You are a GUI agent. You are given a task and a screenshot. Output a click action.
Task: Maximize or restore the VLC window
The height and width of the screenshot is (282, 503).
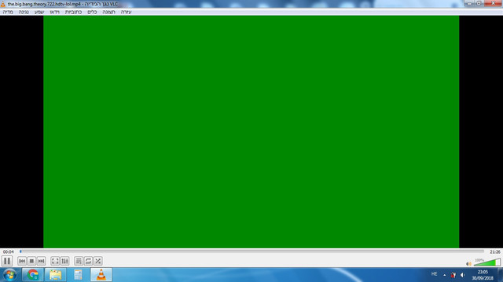[479, 3]
